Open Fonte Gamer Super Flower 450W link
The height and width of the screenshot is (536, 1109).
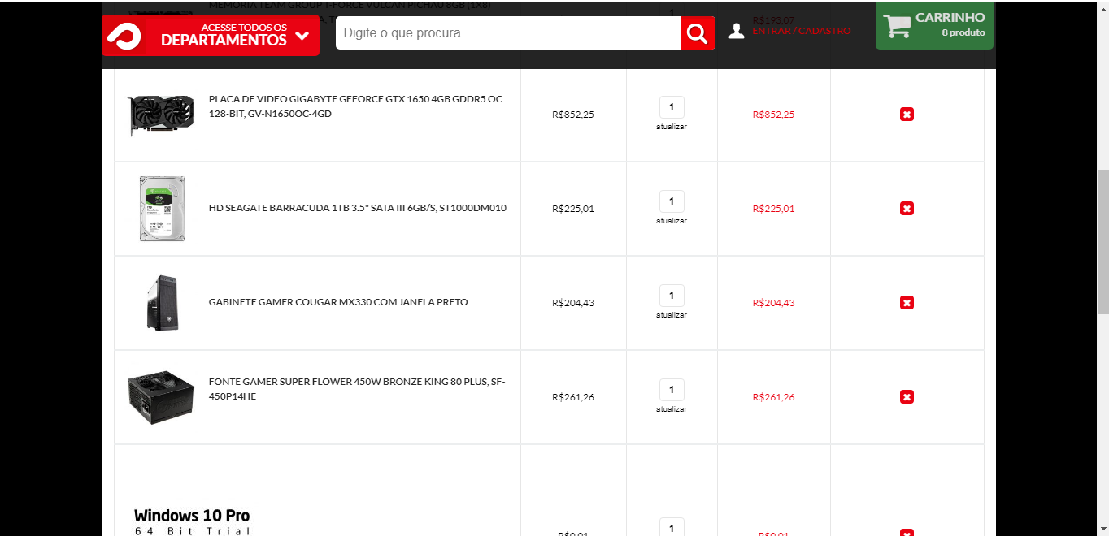(x=357, y=389)
